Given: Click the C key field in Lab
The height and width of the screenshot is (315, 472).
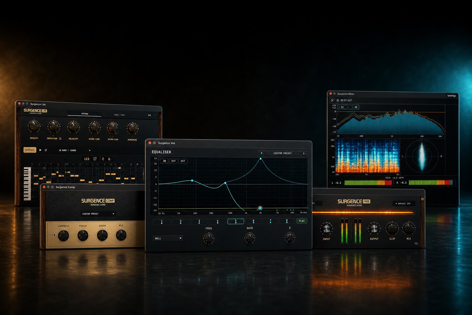Looking at the screenshot, I should click(103, 159).
